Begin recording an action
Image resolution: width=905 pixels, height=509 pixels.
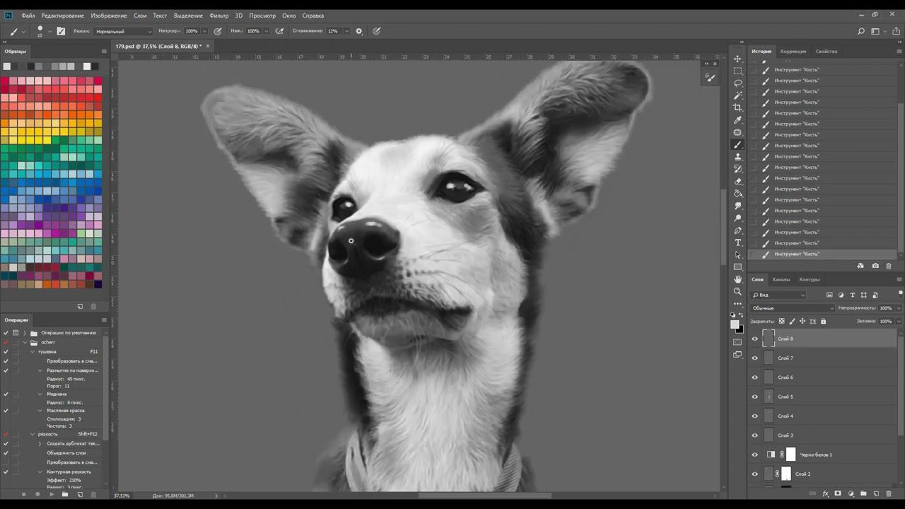(37, 494)
